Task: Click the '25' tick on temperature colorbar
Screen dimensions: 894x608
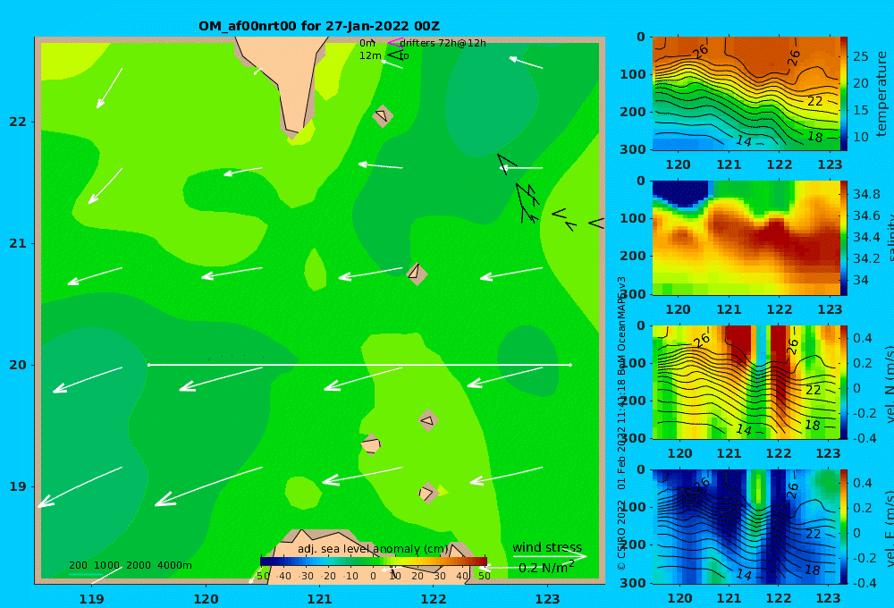Action: 861,56
